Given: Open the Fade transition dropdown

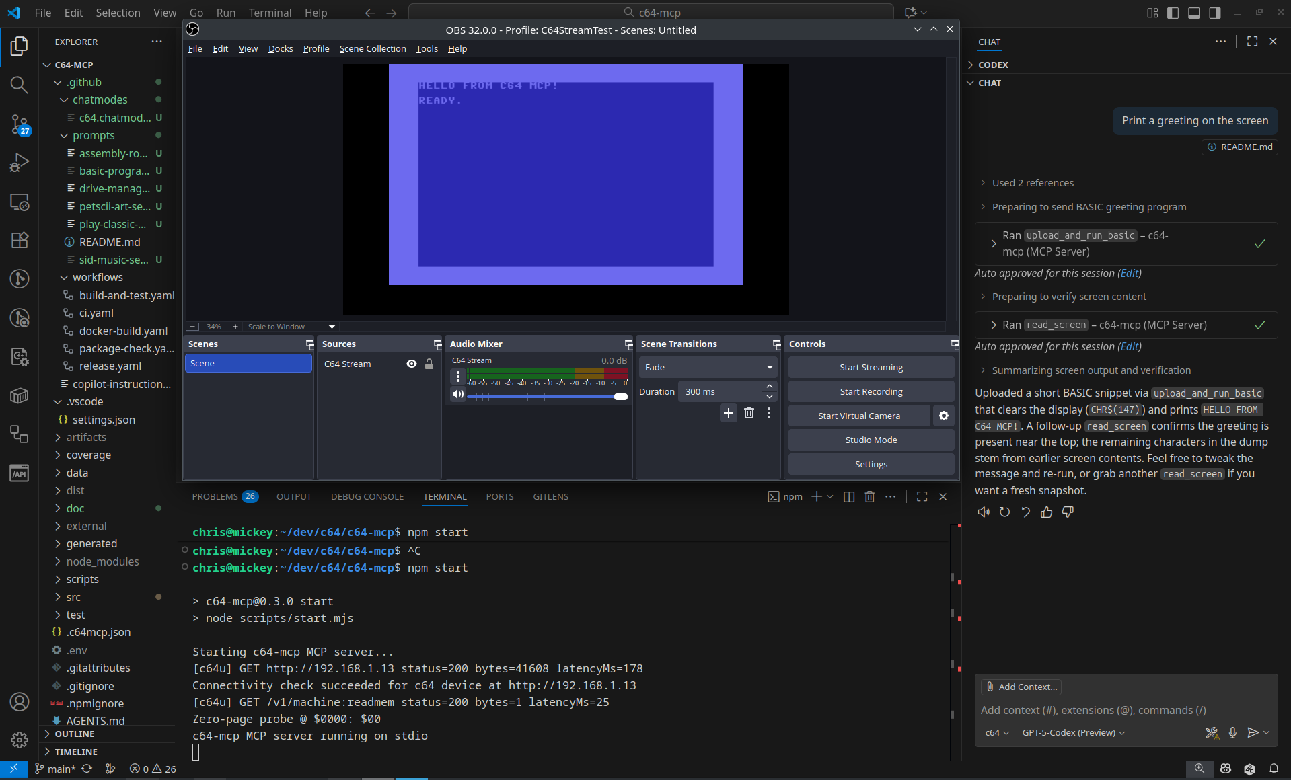Looking at the screenshot, I should pyautogui.click(x=769, y=367).
